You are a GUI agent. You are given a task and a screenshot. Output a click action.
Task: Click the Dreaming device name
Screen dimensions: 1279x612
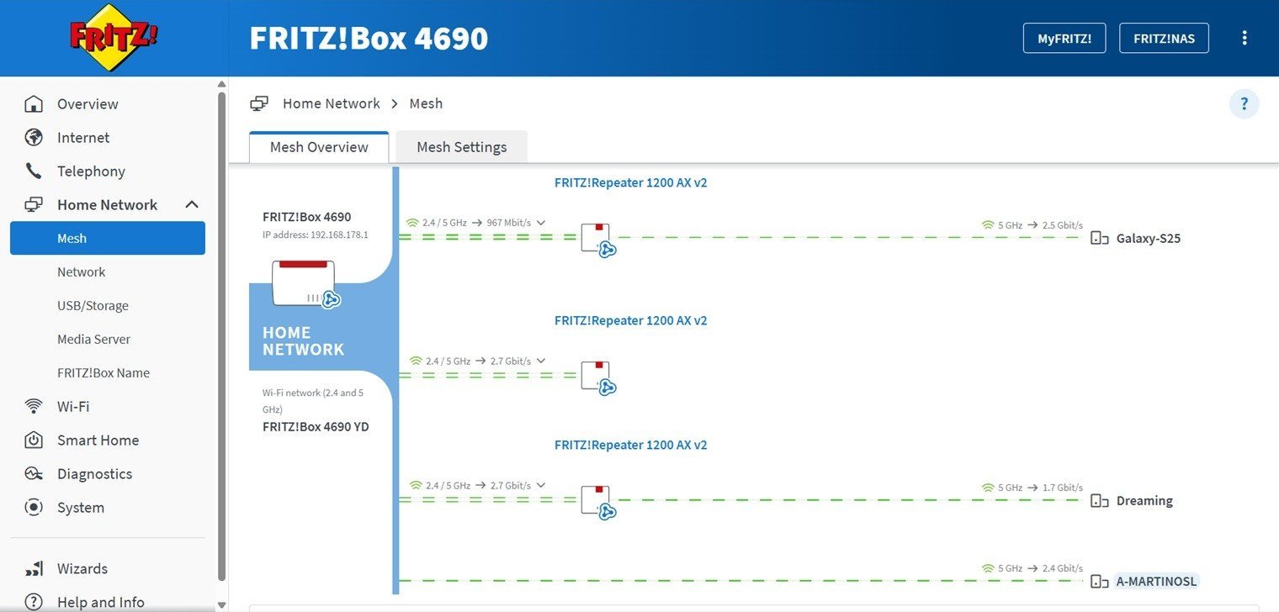click(1144, 501)
